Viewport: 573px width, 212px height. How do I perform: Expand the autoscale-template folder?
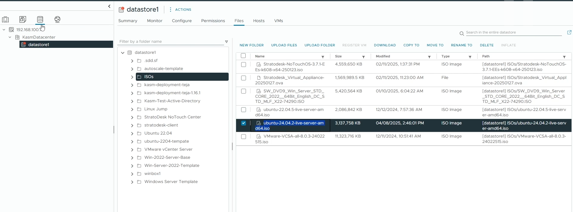click(132, 69)
